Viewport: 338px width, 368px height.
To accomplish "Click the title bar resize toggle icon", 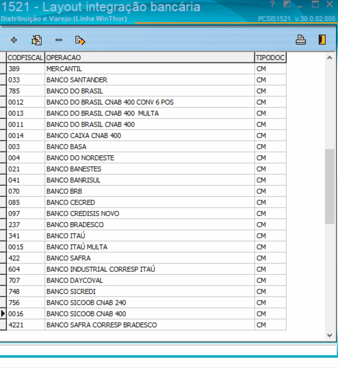I will click(x=287, y=4).
